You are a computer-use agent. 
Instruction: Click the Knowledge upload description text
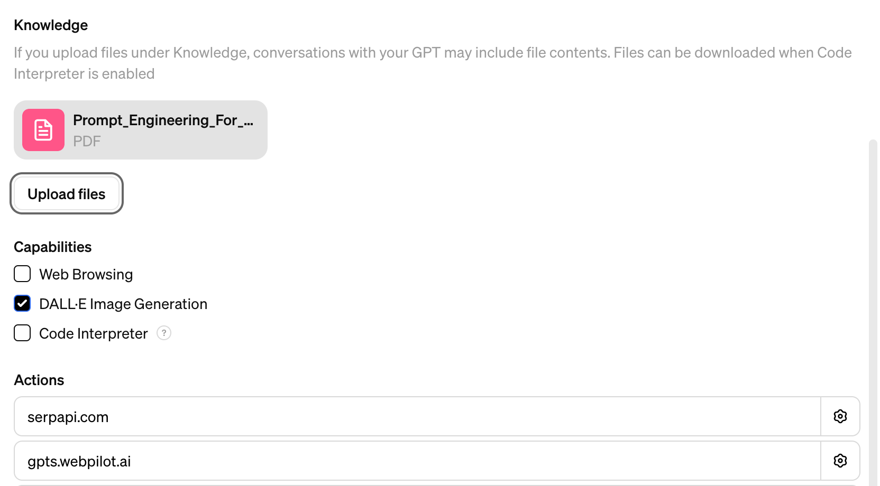pos(433,63)
